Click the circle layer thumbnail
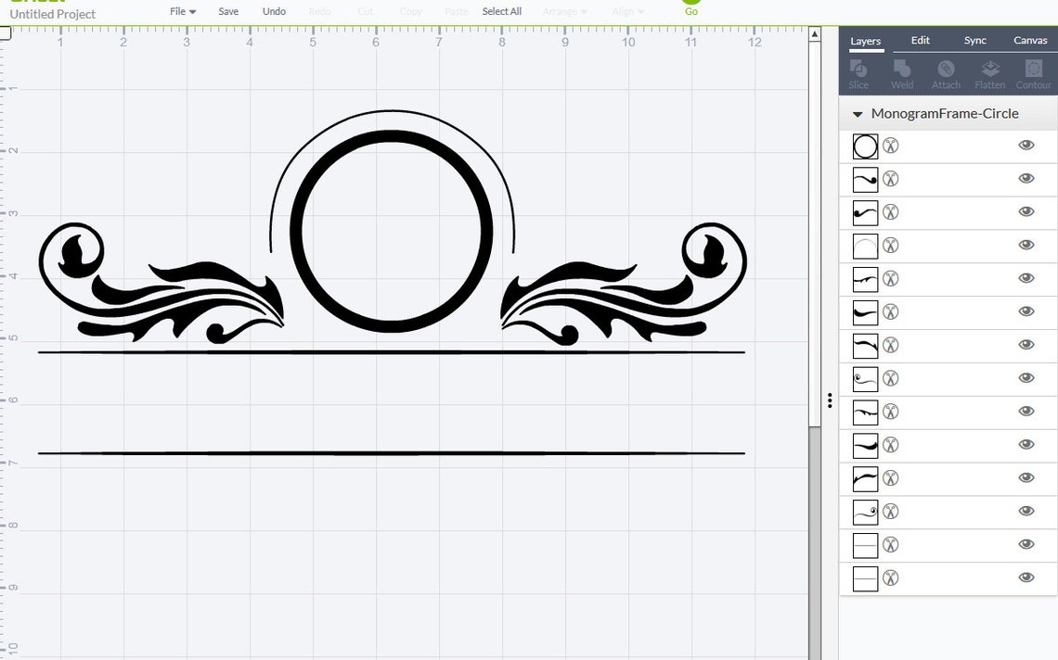Image resolution: width=1058 pixels, height=660 pixels. point(864,146)
